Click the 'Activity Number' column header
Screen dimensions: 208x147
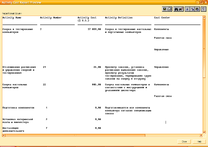pyautogui.click(x=51, y=18)
